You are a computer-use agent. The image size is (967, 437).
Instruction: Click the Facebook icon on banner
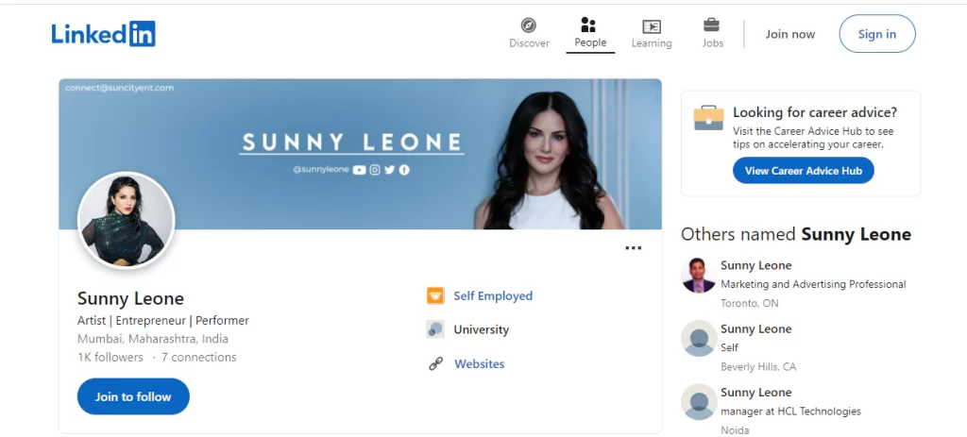click(404, 170)
